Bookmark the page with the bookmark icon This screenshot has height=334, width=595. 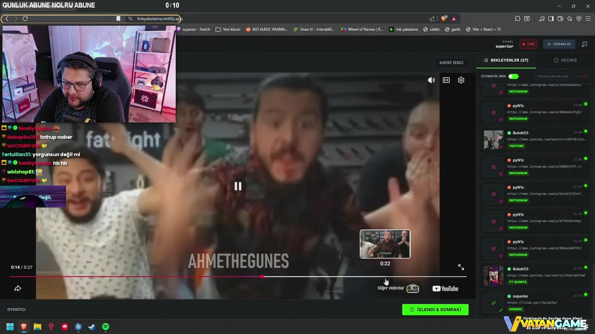point(119,19)
